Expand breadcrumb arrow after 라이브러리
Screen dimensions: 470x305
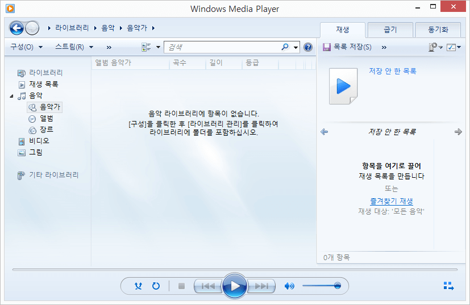95,28
